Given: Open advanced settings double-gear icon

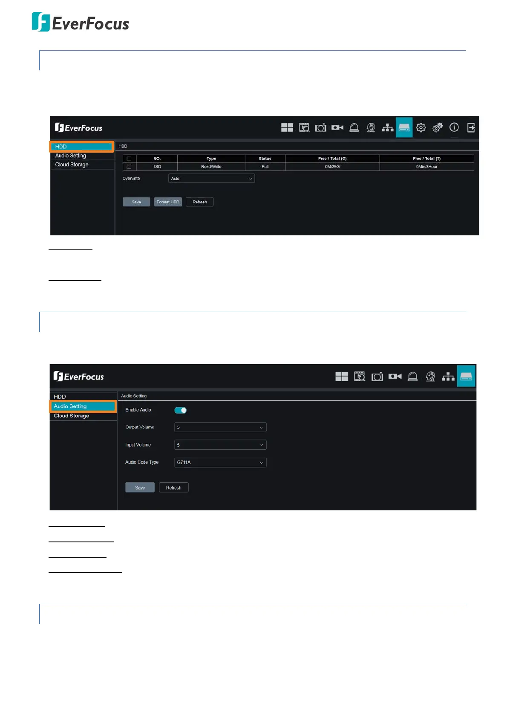Looking at the screenshot, I should (x=438, y=127).
